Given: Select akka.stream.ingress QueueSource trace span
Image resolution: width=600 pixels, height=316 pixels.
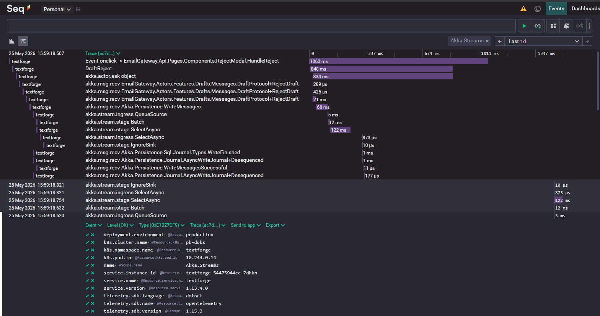Looking at the screenshot, I should [126, 114].
